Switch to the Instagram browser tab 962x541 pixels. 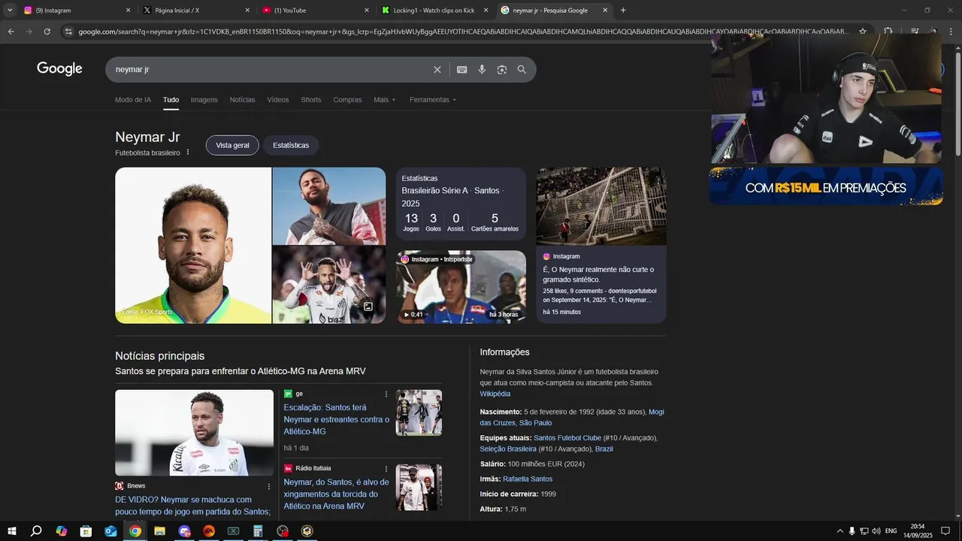pos(77,11)
